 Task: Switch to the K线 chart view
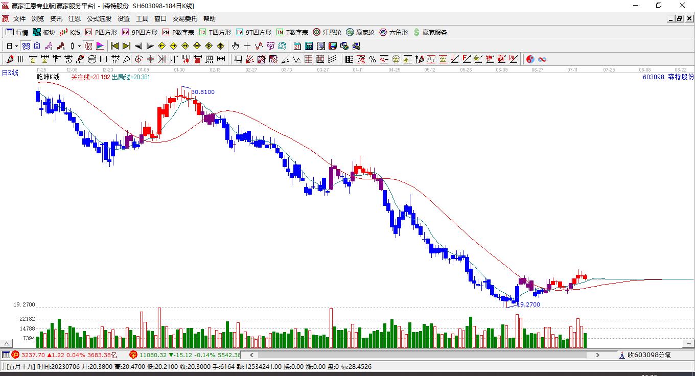pos(70,32)
